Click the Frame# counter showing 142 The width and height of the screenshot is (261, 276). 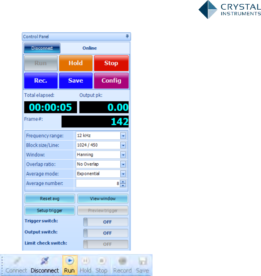pos(95,121)
